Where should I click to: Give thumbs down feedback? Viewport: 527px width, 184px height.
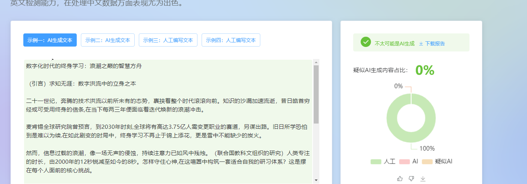(412, 179)
